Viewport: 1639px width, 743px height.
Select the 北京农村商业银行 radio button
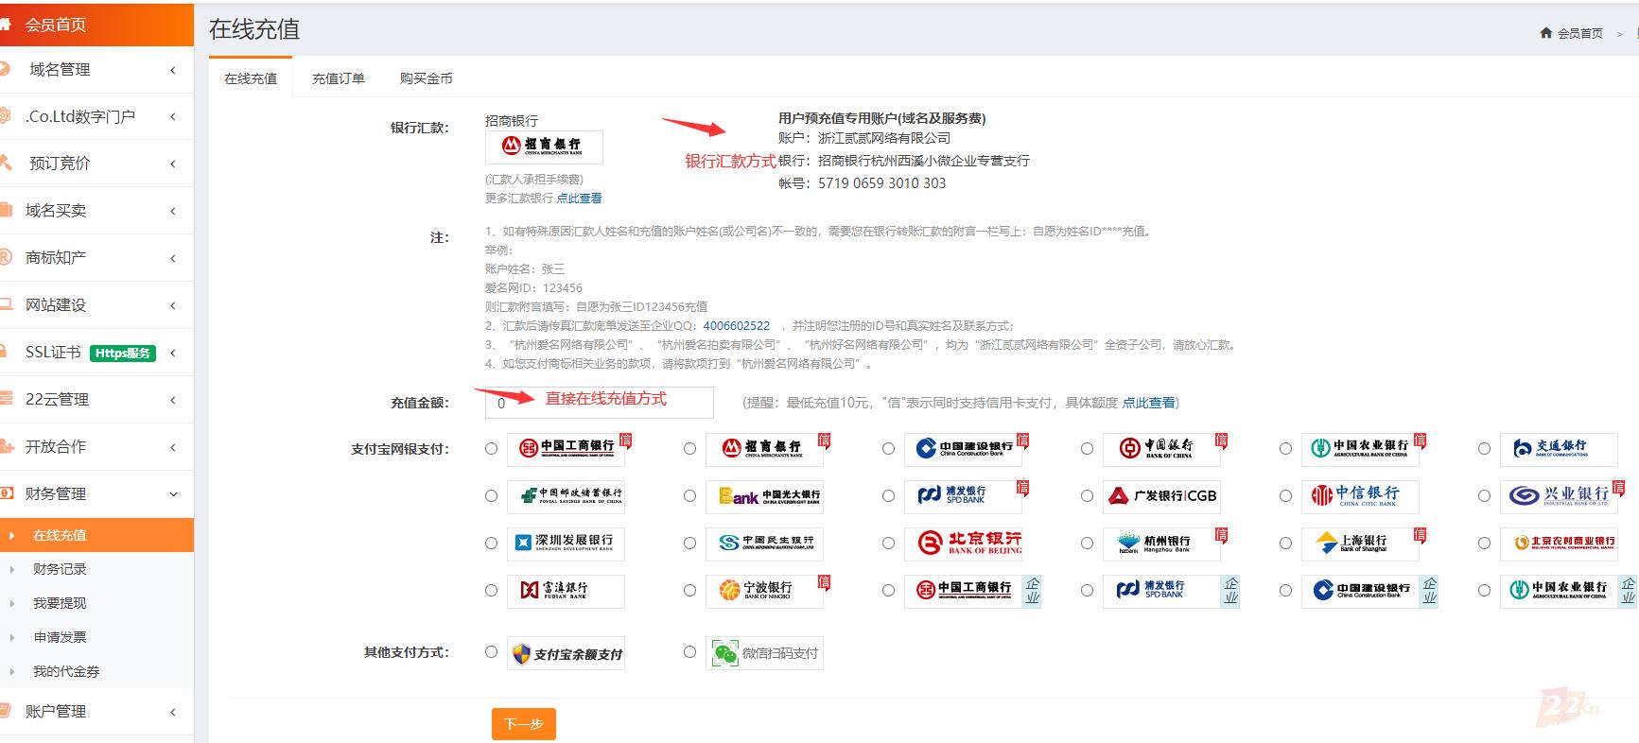(x=1484, y=544)
